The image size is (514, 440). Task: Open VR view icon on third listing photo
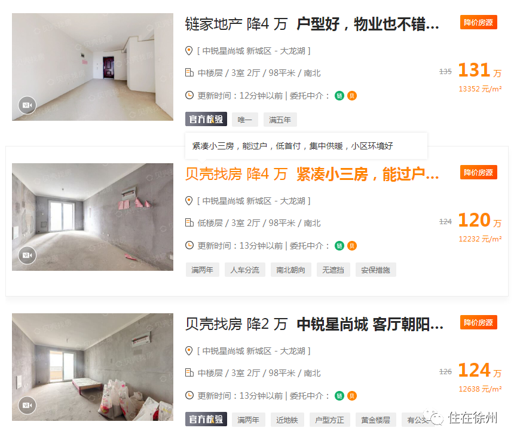(27, 405)
